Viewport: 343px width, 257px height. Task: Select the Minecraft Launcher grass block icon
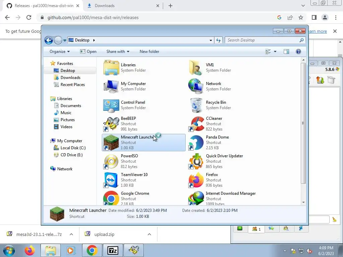[111, 143]
